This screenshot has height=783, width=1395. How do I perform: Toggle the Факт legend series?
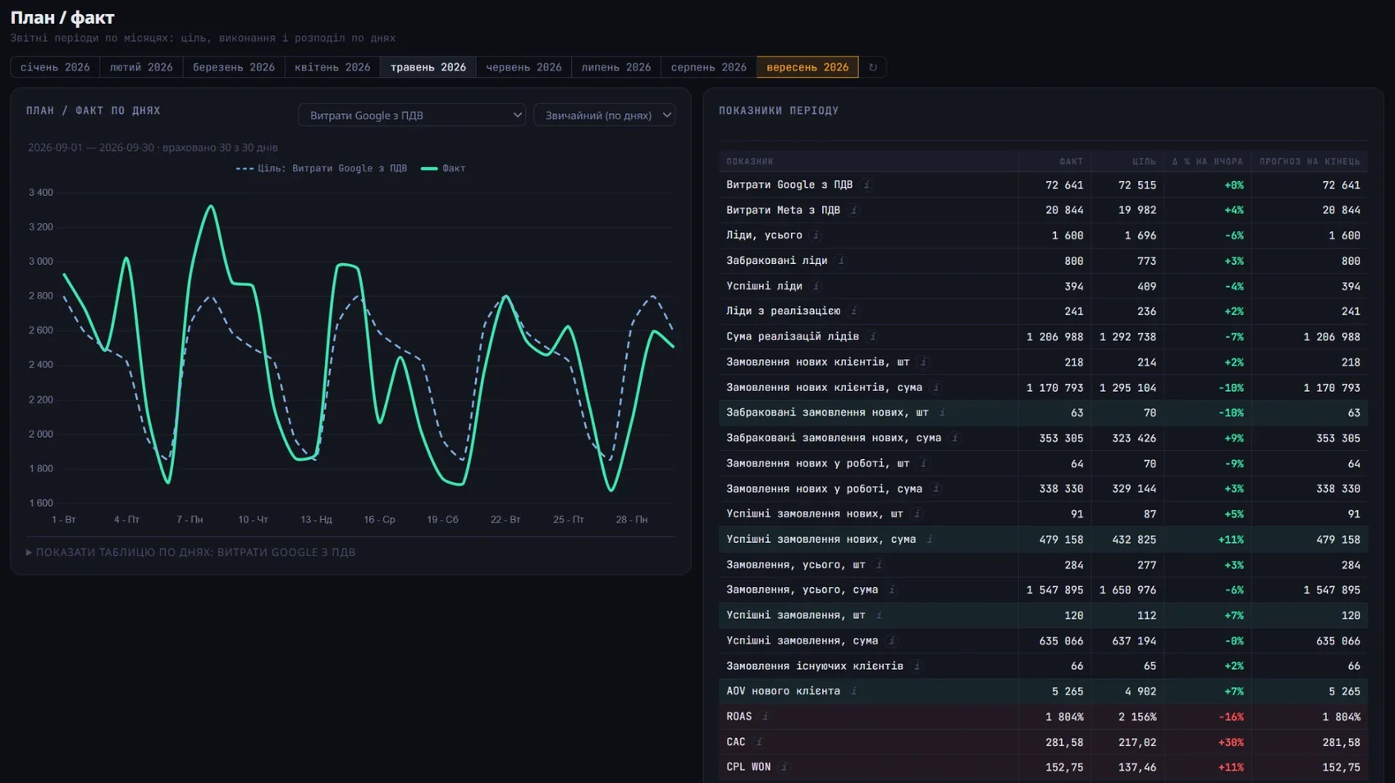click(x=443, y=168)
